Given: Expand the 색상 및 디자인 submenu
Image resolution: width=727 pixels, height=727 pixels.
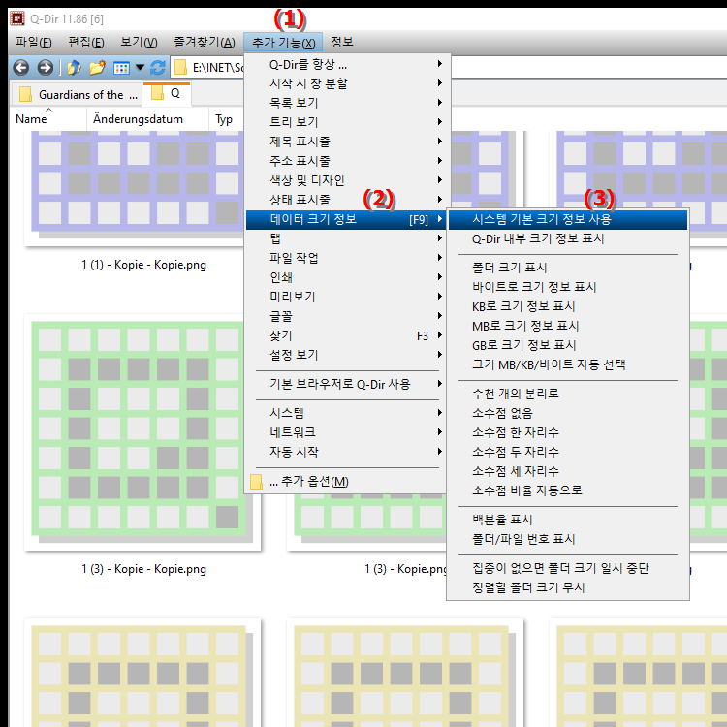Looking at the screenshot, I should (346, 180).
